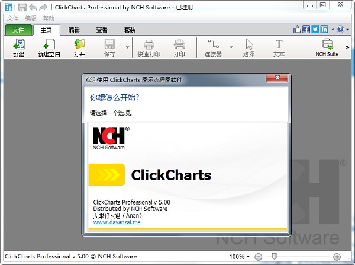Viewport: 355px width, 265px height.
Task: Click the quick-access save icon in title bar
Action: tap(22, 7)
